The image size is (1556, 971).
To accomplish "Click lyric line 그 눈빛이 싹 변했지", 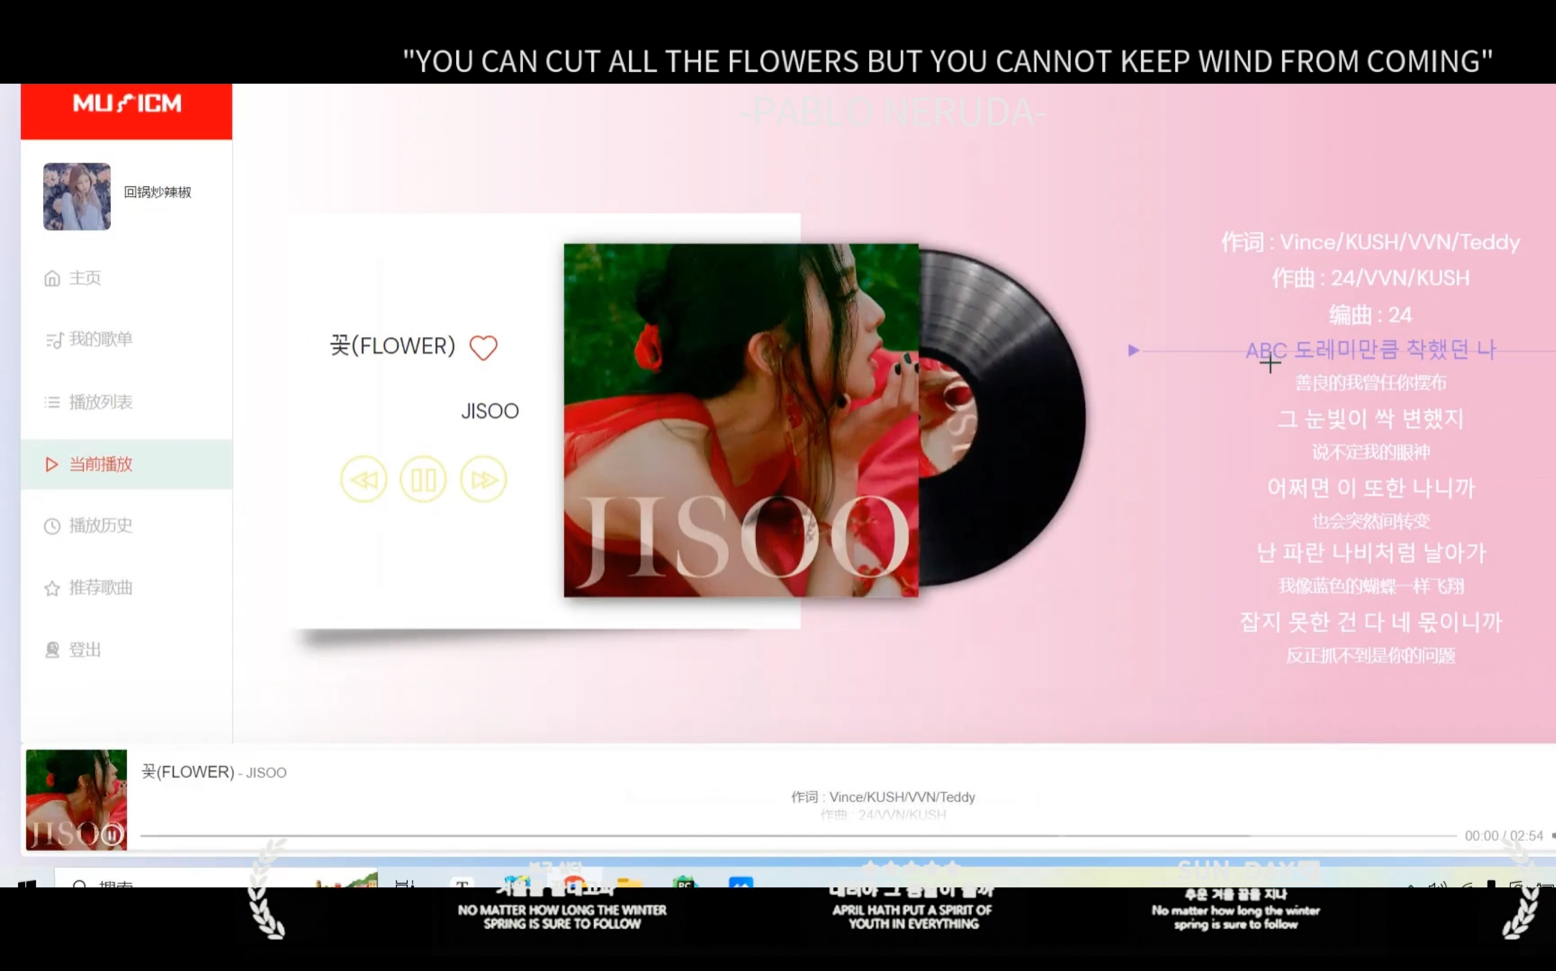I will coord(1370,419).
